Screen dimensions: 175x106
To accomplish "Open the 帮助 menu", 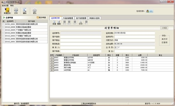I will point(12,6).
